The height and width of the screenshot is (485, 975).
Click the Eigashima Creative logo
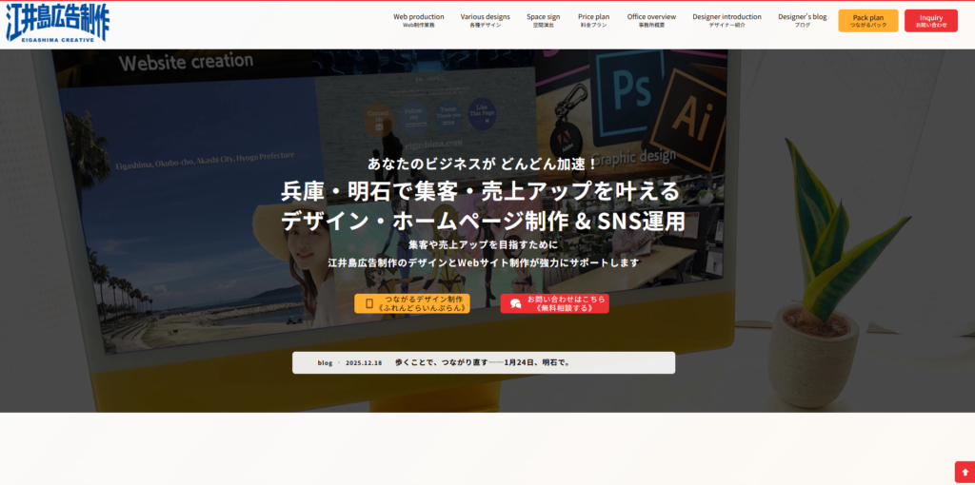57,23
